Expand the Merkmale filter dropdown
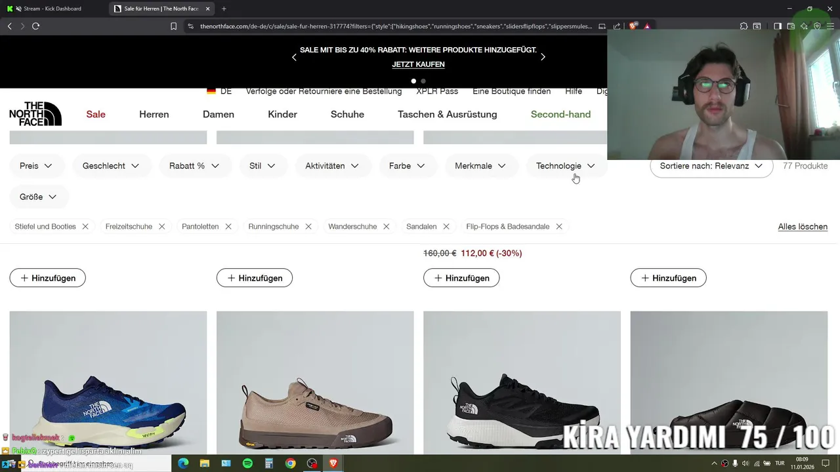Viewport: 840px width, 472px height. point(480,166)
